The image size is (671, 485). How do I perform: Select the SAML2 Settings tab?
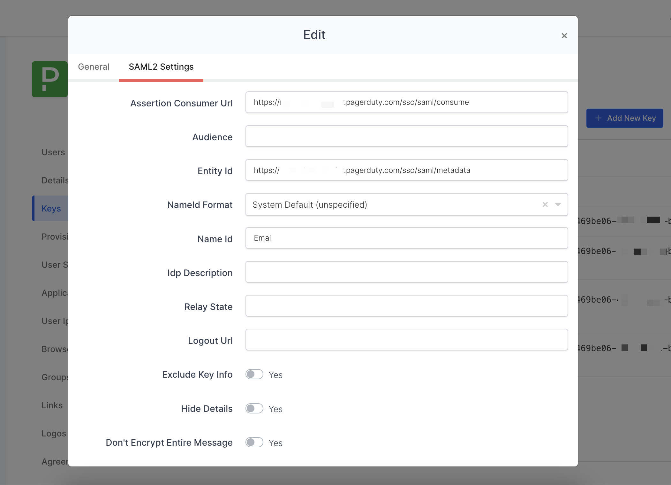(161, 67)
